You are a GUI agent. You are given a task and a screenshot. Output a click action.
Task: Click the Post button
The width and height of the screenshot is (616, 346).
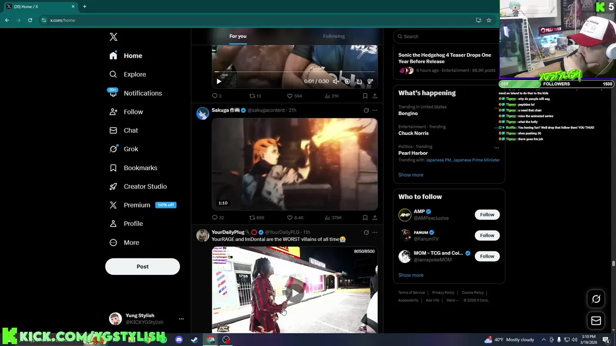tap(142, 267)
